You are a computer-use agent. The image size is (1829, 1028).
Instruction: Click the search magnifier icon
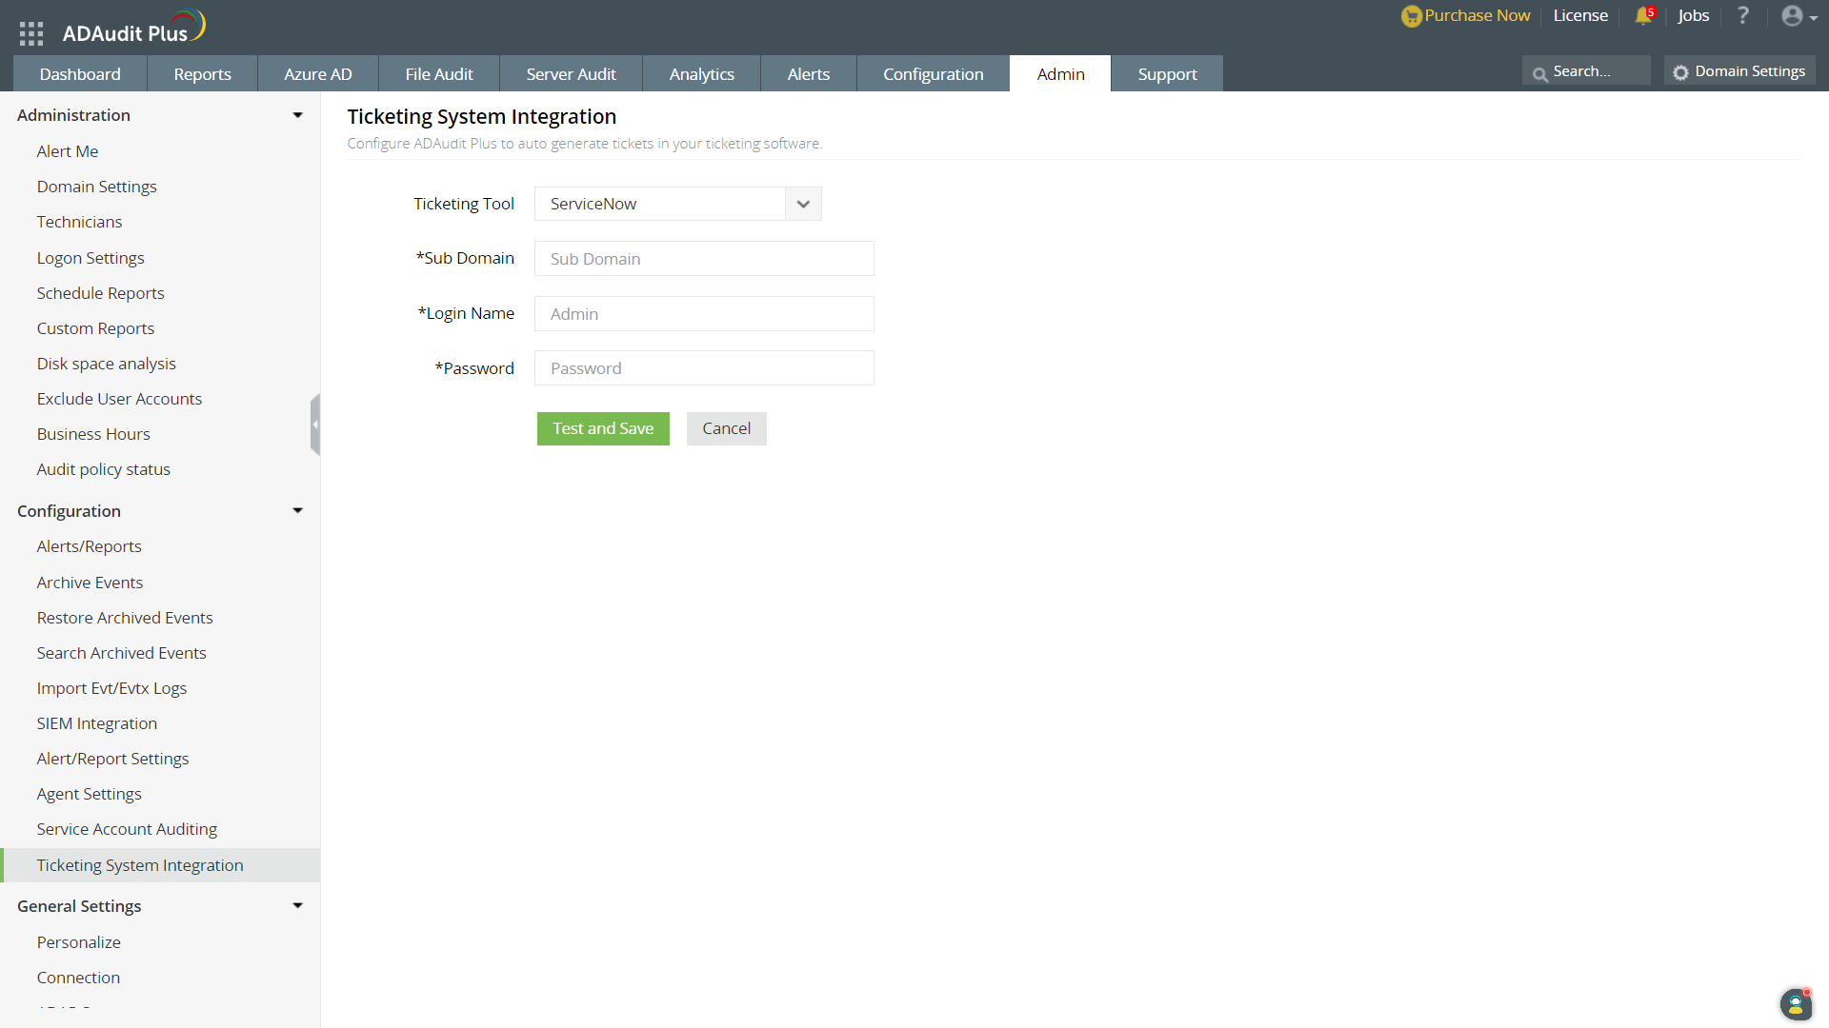(1539, 73)
